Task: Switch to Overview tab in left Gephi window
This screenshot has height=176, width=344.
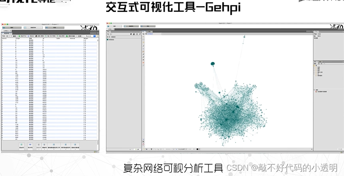Action: [12, 28]
